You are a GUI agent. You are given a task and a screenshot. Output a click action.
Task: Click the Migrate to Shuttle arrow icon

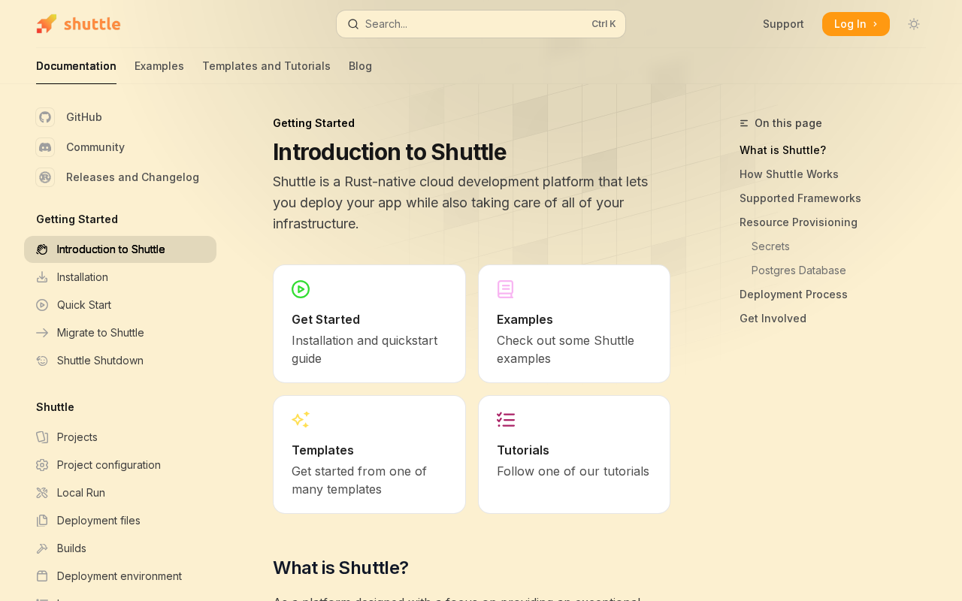[42, 333]
